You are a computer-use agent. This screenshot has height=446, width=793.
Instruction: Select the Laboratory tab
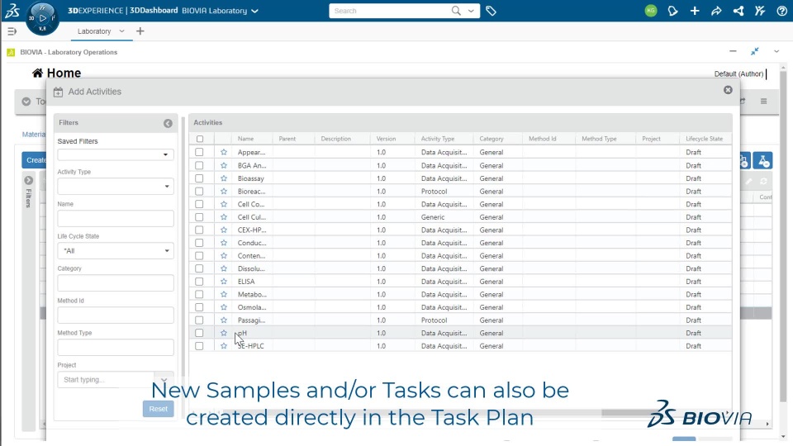coord(94,31)
